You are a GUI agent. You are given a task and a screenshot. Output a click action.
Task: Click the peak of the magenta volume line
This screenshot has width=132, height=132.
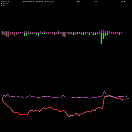(x=105, y=91)
